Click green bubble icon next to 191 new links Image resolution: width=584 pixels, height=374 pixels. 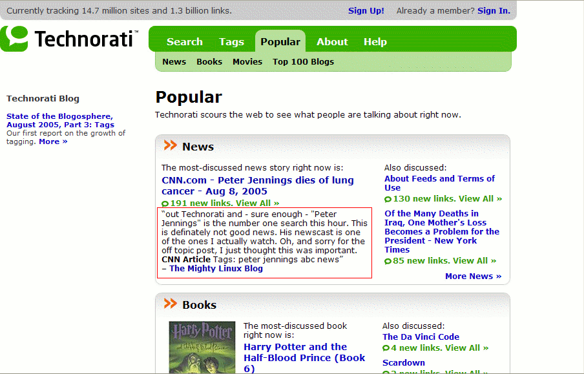(165, 203)
